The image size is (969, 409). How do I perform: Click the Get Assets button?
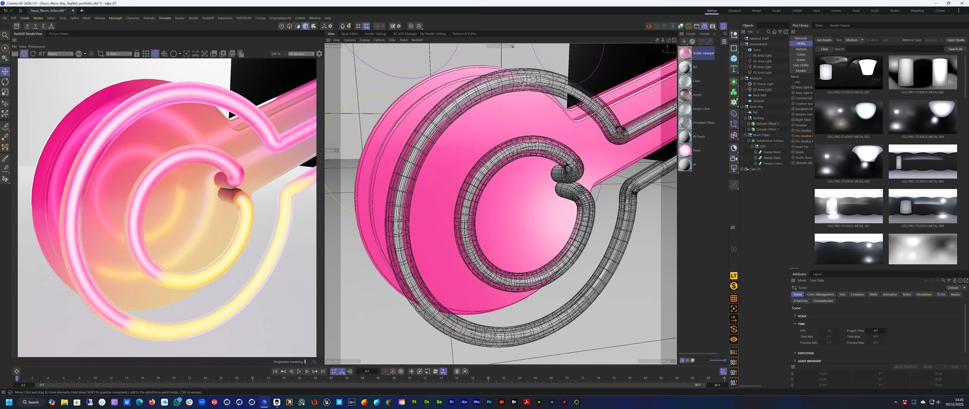click(x=824, y=40)
